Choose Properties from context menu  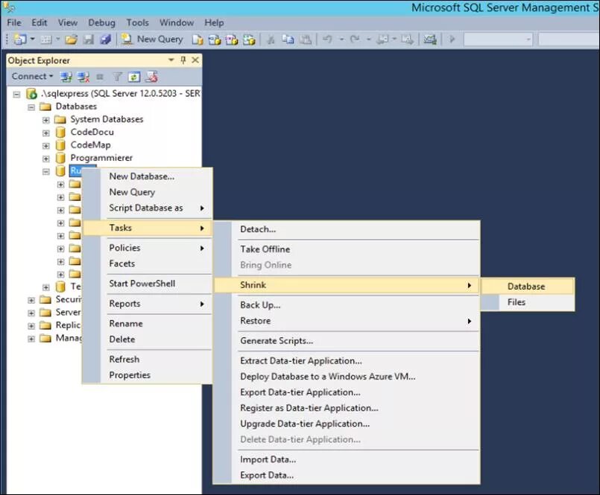(x=148, y=375)
